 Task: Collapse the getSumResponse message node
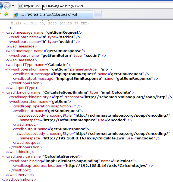click(x=3, y=51)
